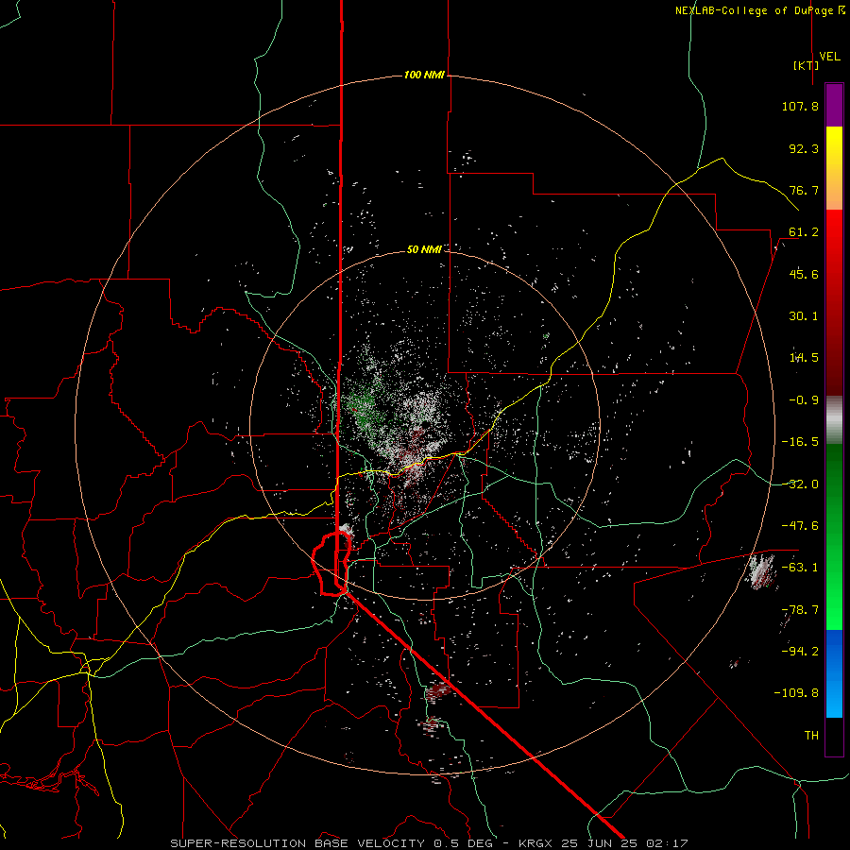Screen dimensions: 850x850
Task: Click the 76.7 legend value
Action: [x=804, y=190]
